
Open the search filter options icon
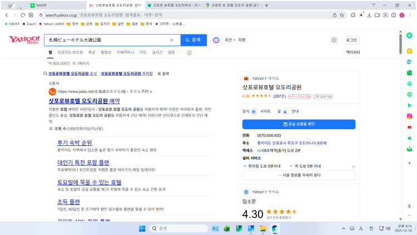click(x=190, y=52)
